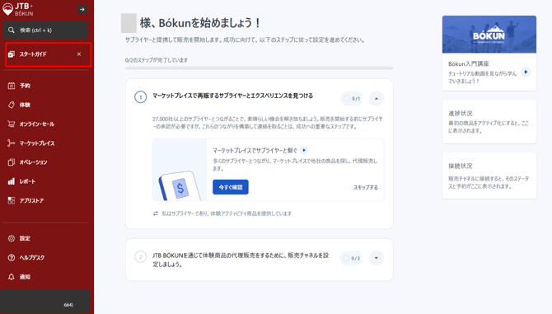Toggle the 0/3 completion indicator
552x314 pixels.
tap(351, 259)
